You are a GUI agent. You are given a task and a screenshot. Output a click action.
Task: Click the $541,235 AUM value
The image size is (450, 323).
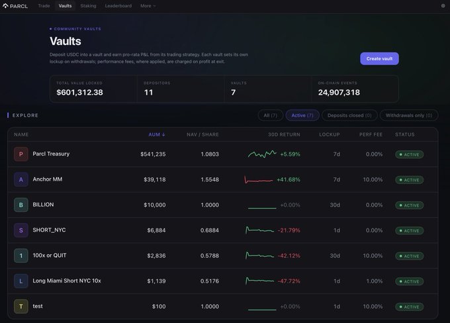click(x=153, y=154)
